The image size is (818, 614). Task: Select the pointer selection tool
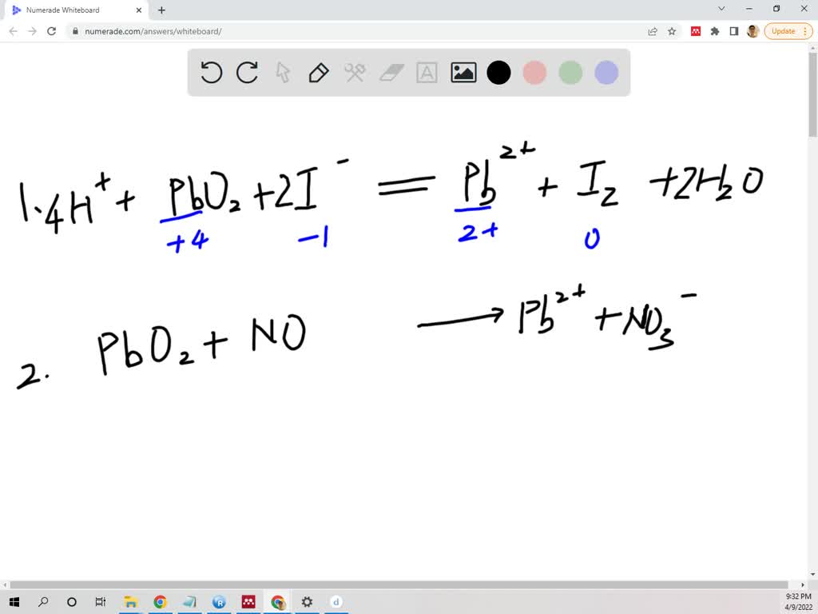click(x=283, y=73)
